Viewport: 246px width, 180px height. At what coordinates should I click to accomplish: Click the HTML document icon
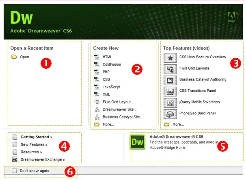(x=97, y=57)
